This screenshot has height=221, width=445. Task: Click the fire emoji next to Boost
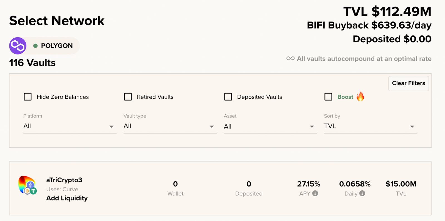point(360,97)
